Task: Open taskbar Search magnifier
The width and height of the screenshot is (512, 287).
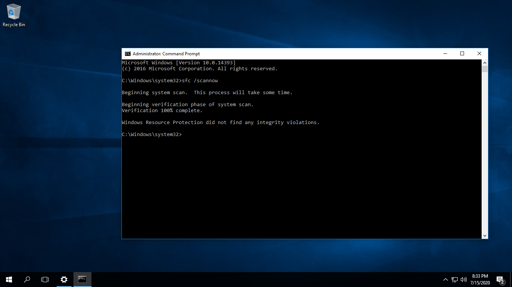Action: click(27, 280)
